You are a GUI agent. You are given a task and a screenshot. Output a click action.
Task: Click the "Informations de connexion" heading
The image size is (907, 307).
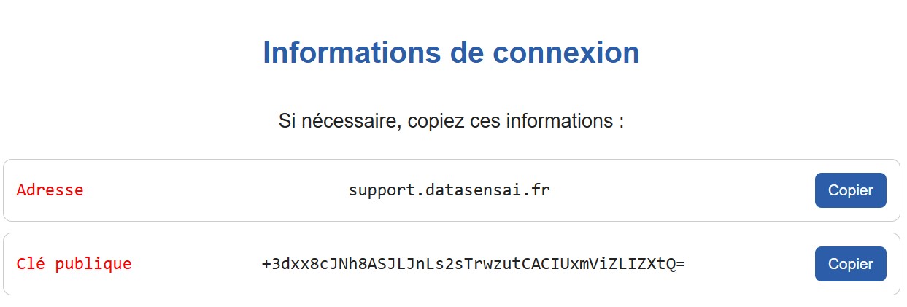coord(451,53)
